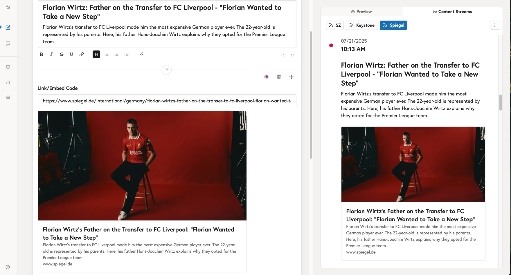Open the three-dot more options menu

coord(495,25)
